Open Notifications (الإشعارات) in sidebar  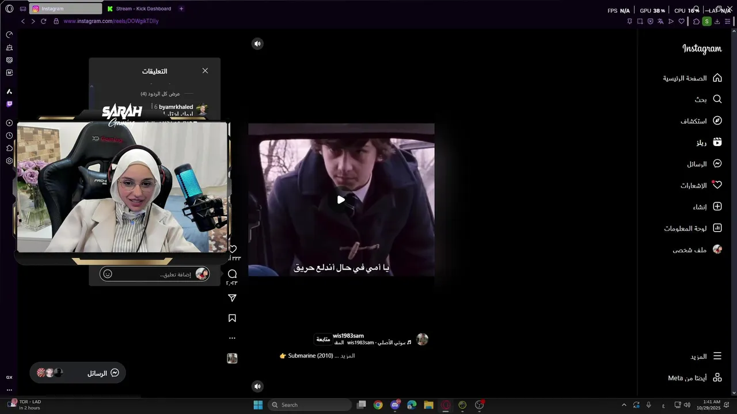tap(701, 185)
